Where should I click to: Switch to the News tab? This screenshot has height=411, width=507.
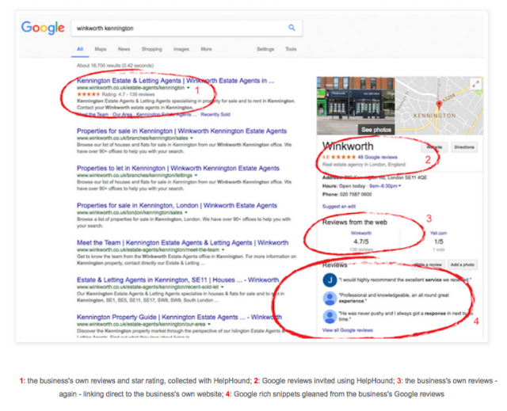pyautogui.click(x=124, y=49)
